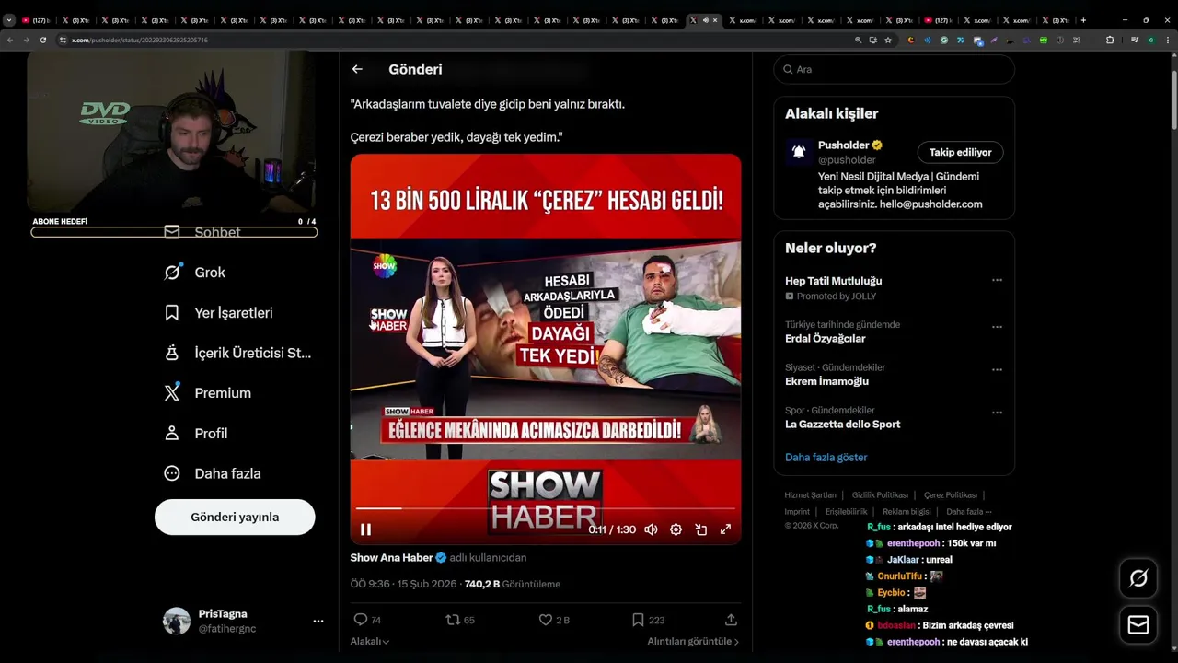Open the Grok icon in sidebar
The image size is (1178, 663).
tap(172, 272)
